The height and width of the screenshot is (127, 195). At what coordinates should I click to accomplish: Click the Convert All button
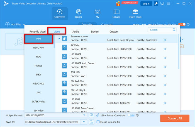[x=175, y=118]
